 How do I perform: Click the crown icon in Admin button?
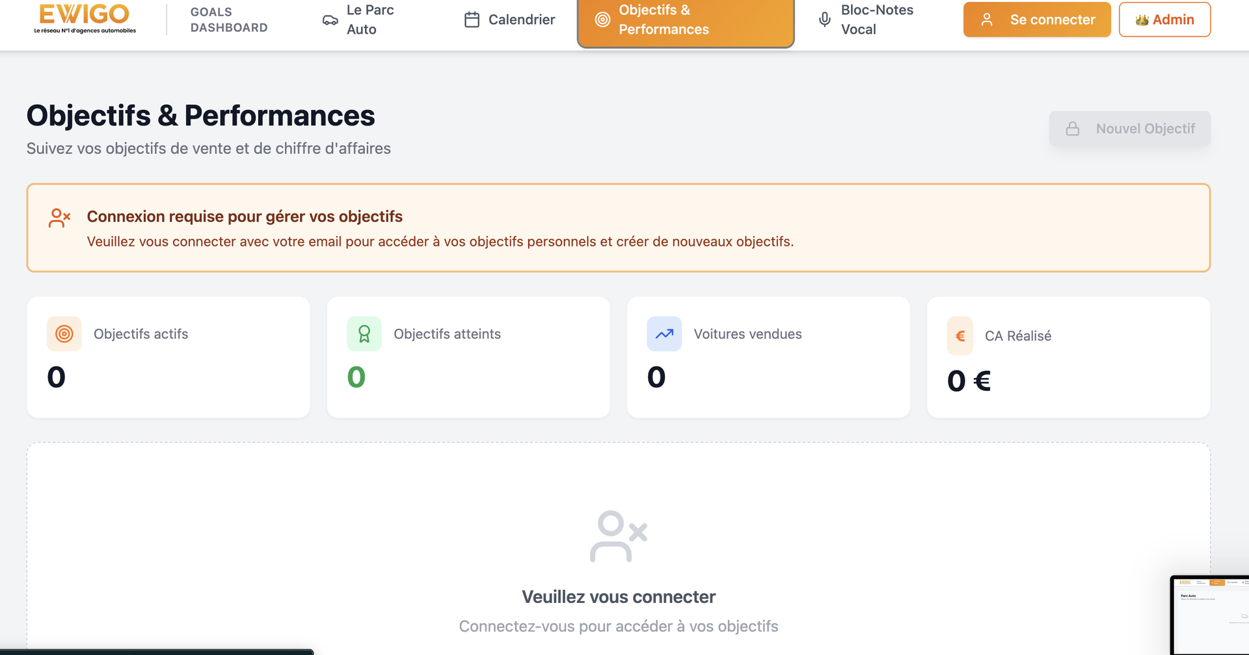pos(1142,20)
